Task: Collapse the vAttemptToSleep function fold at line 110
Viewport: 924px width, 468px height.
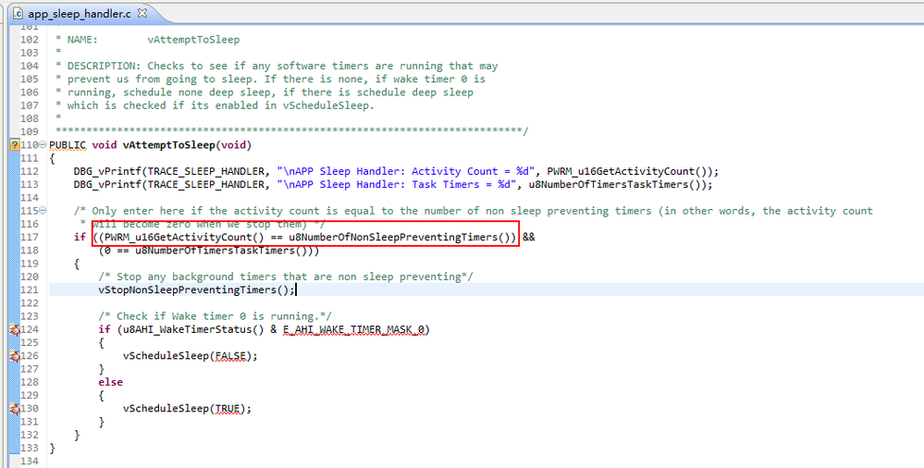Action: click(x=43, y=145)
